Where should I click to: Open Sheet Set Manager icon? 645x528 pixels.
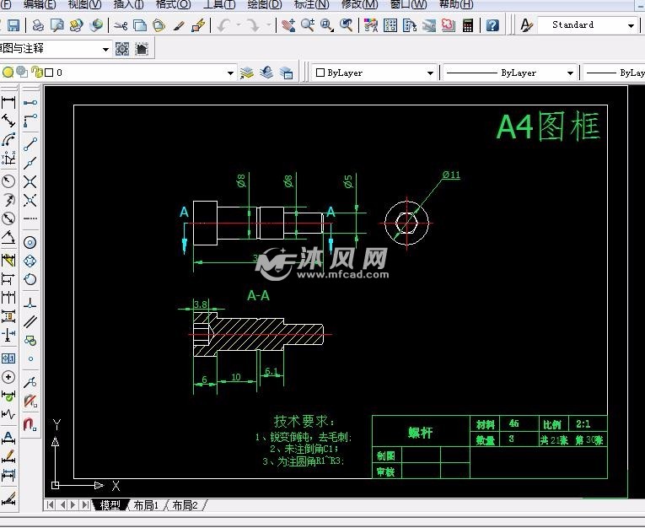[429, 25]
